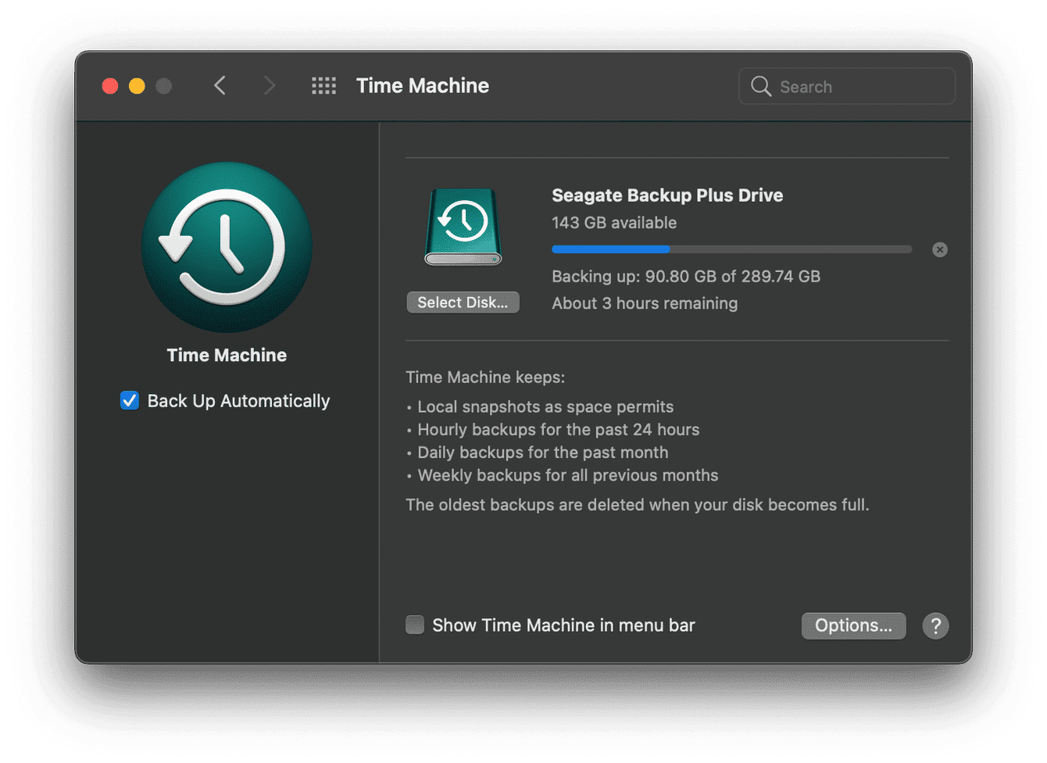The width and height of the screenshot is (1047, 763).
Task: Open Time Machine Options
Action: pos(853,625)
